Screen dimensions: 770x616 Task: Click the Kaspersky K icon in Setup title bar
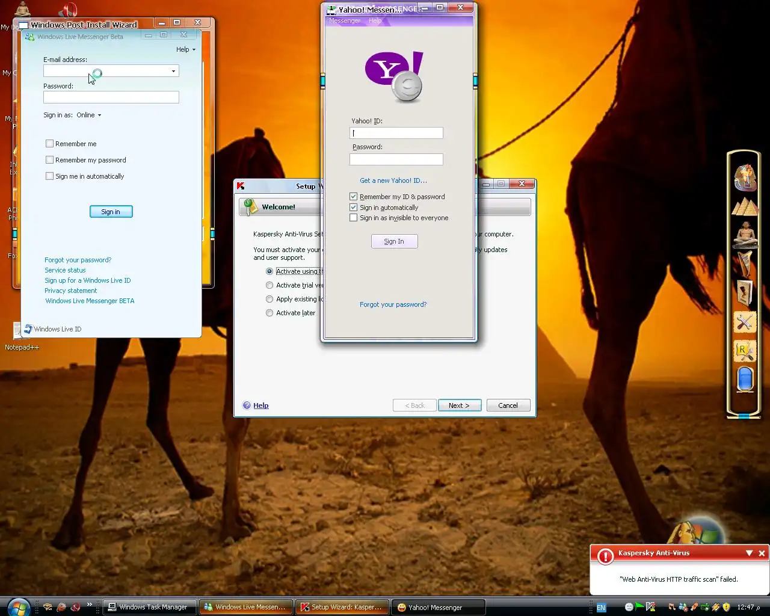click(241, 186)
